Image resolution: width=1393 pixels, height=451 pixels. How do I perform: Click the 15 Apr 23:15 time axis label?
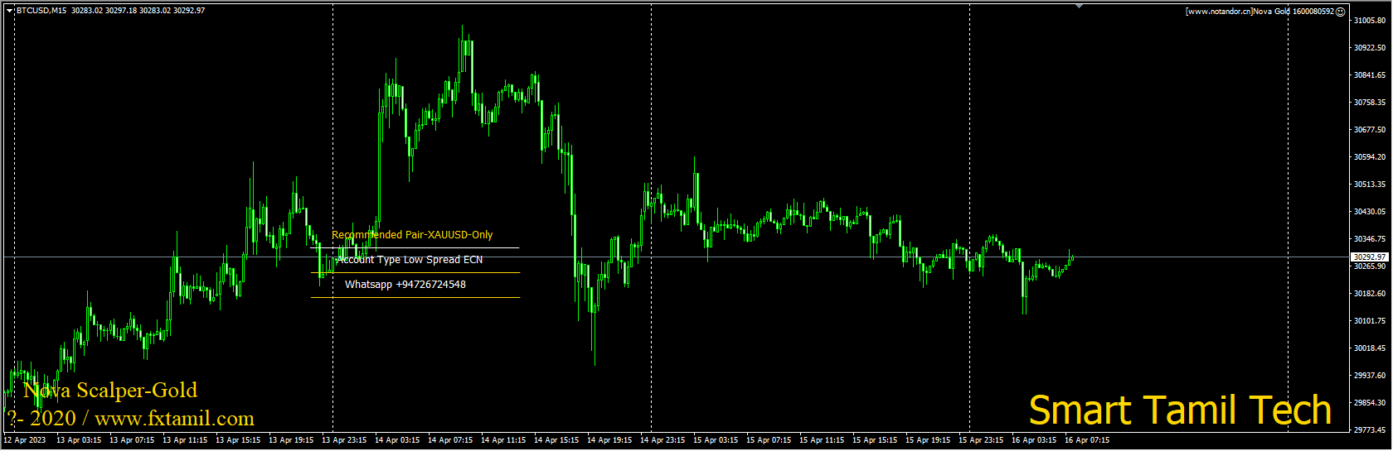981,440
